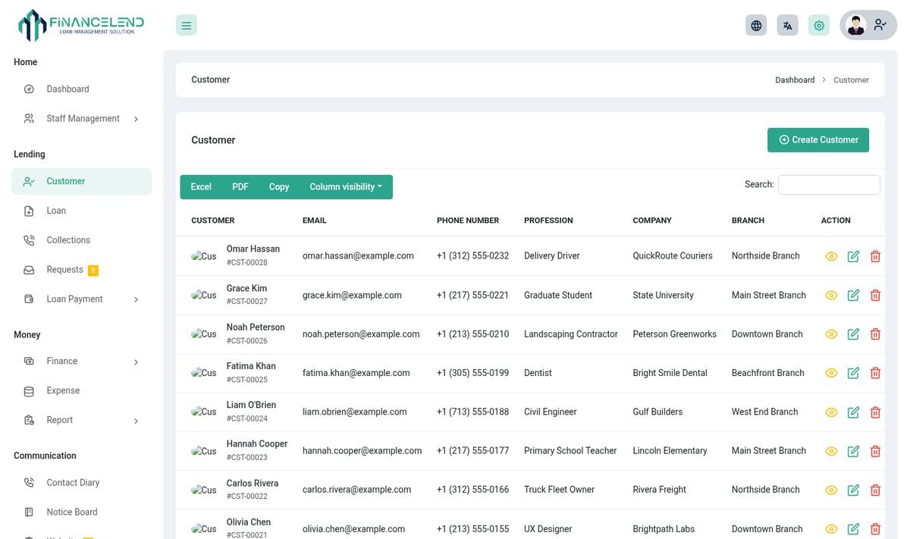
Task: Expand the Loan Payment submenu
Action: tap(81, 299)
